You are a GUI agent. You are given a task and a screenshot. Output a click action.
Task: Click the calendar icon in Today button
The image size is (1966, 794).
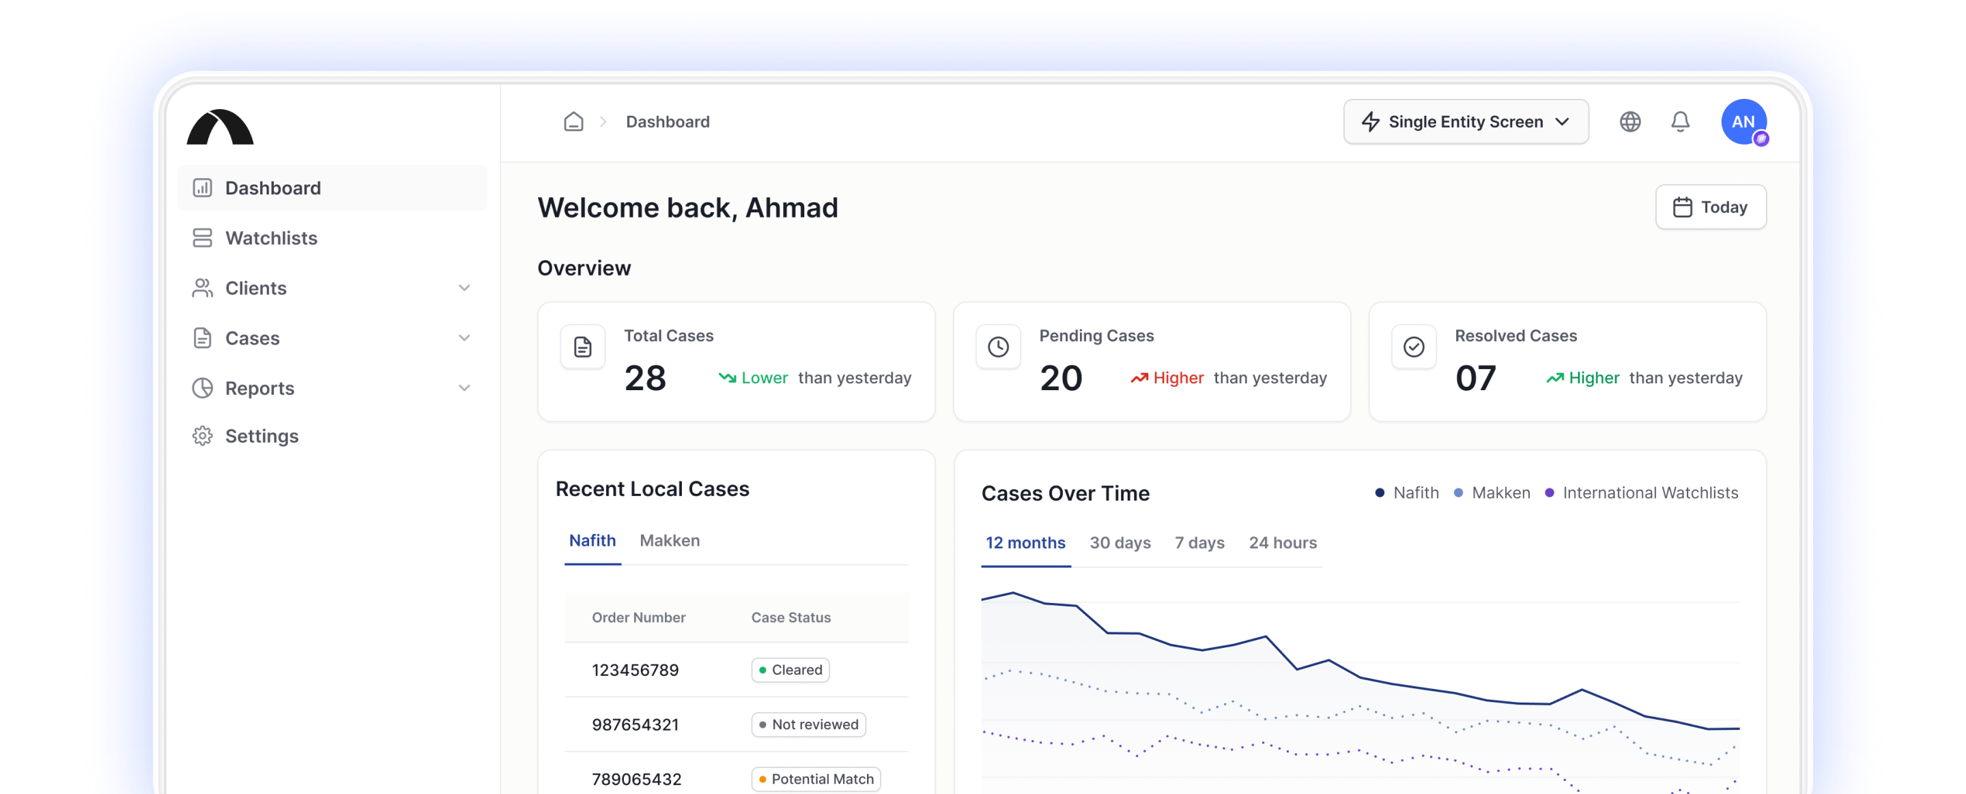coord(1682,207)
